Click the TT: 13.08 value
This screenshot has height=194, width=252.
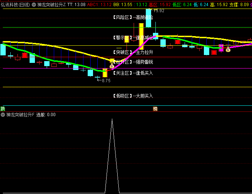[76, 5]
